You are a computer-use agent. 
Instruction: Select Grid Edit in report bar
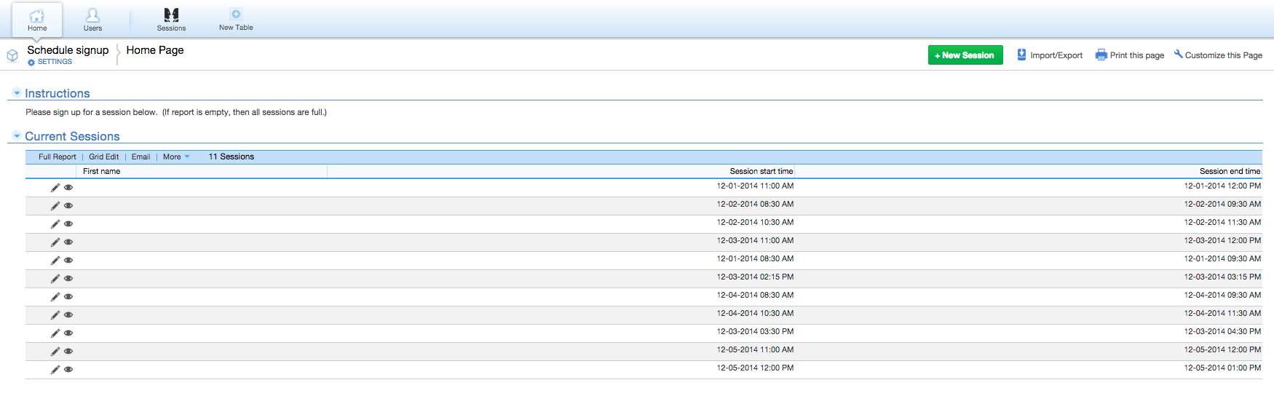104,157
